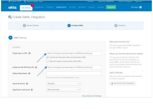The image size is (153, 109).
Task: Click the Upgrade button
Action: (111, 7)
